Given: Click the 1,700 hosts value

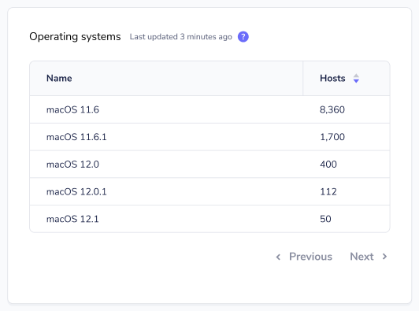Looking at the screenshot, I should pos(332,137).
